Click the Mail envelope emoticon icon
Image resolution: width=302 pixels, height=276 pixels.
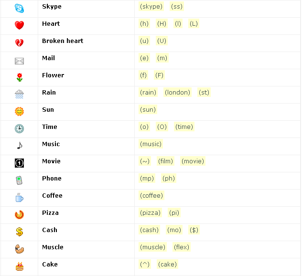pos(19,60)
